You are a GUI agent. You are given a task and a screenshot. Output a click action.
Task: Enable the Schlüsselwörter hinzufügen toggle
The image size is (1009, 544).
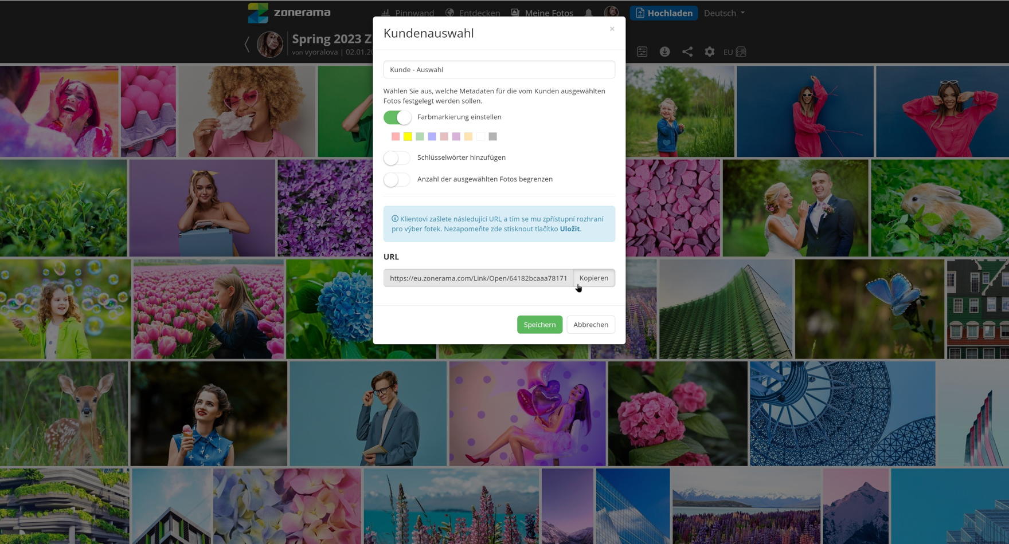coord(397,158)
